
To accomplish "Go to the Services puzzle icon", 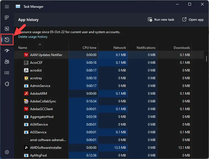I will [x=7, y=84].
